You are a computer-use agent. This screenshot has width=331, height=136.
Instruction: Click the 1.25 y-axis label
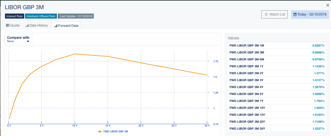(216, 93)
